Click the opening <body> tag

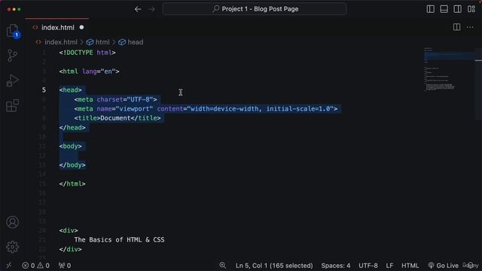click(x=70, y=146)
